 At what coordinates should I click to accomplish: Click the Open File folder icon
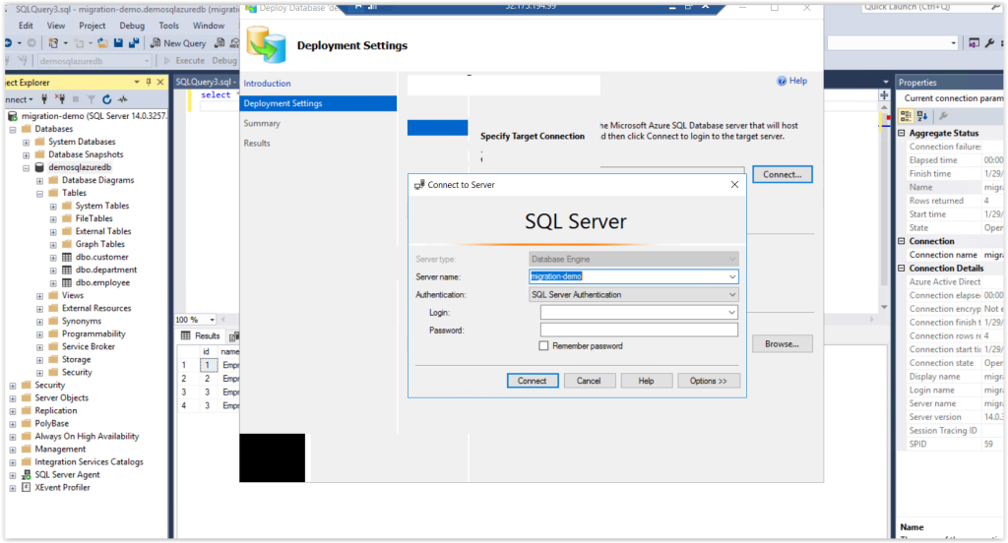[x=102, y=43]
